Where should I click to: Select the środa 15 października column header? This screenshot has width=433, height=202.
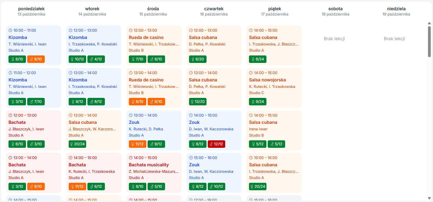(153, 11)
